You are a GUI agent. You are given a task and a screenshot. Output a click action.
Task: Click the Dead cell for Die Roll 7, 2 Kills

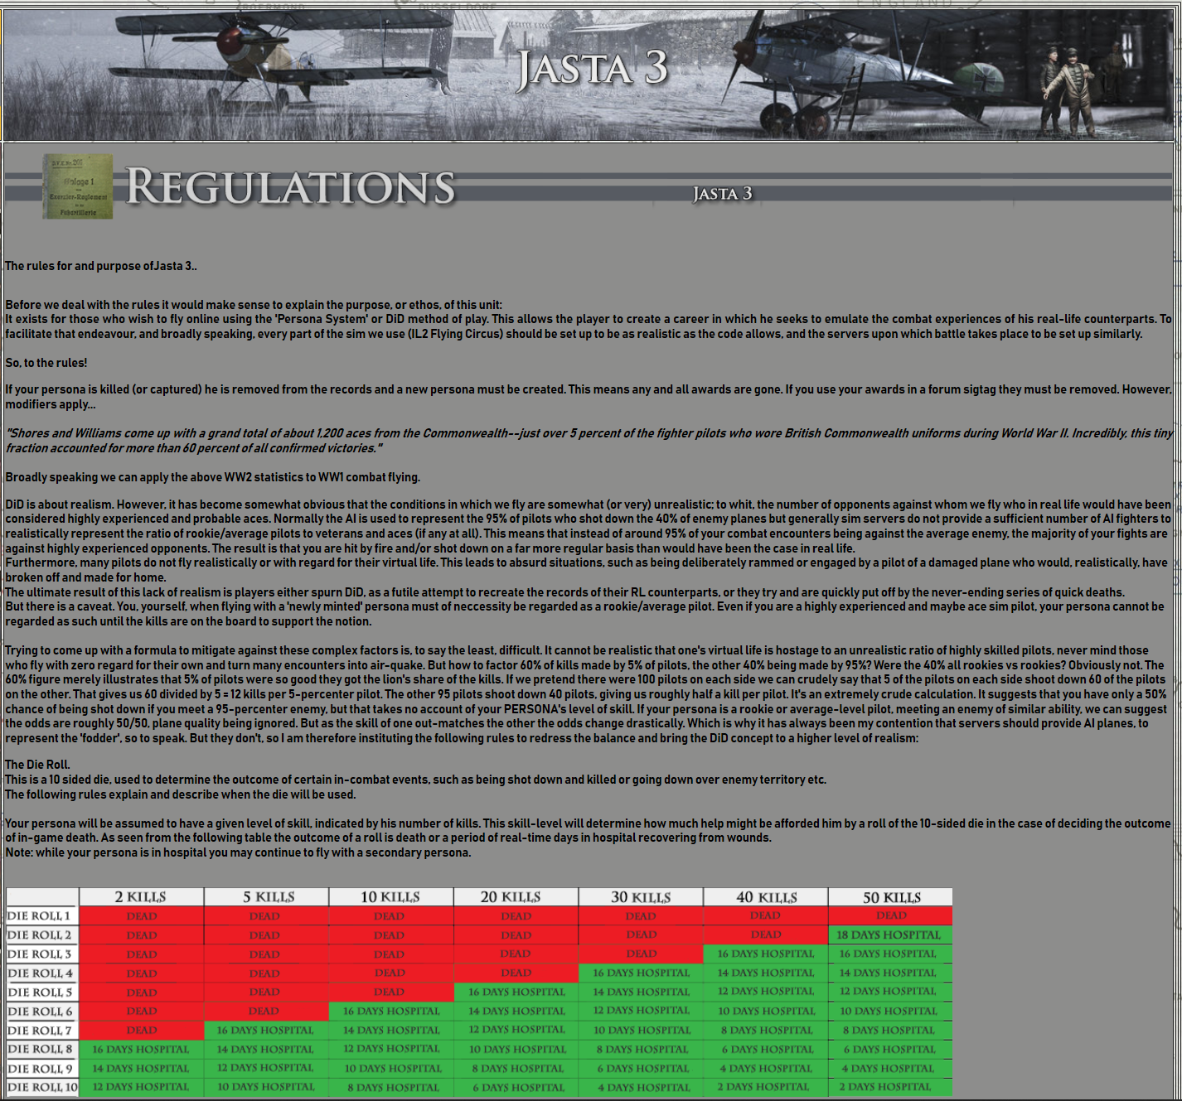[x=141, y=1030]
